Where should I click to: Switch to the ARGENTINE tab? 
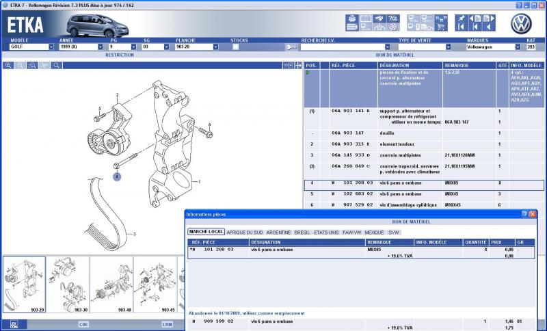click(278, 233)
